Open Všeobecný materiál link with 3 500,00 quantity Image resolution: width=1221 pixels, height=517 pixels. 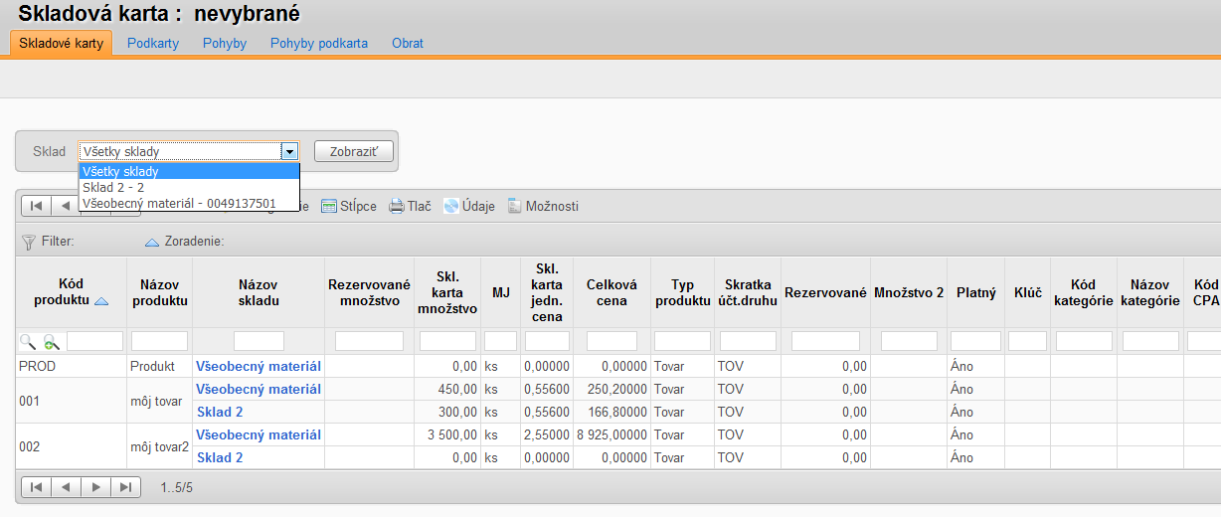(259, 434)
